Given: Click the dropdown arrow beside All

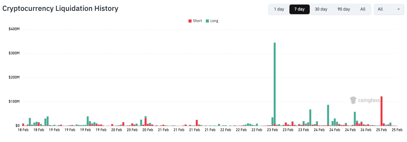Looking at the screenshot, I should pos(399,9).
